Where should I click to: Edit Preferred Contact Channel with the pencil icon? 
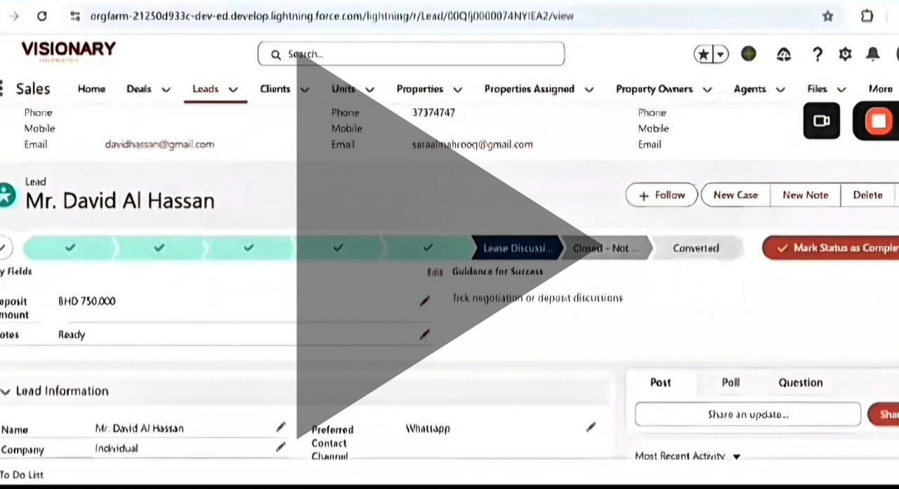click(x=591, y=427)
